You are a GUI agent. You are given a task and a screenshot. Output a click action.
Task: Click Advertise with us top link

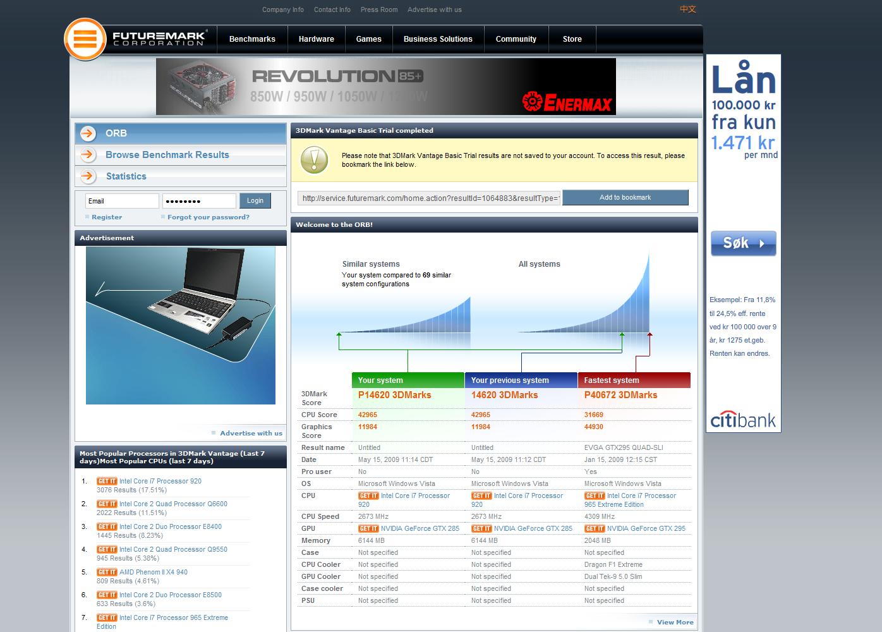pos(435,9)
